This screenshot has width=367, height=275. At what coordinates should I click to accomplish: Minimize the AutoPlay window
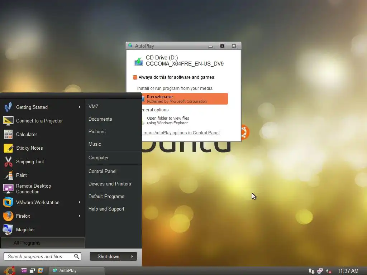coord(210,46)
